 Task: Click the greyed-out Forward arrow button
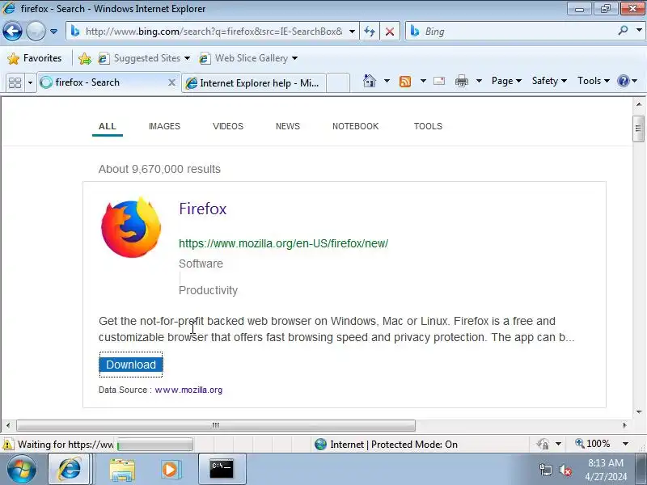36,32
